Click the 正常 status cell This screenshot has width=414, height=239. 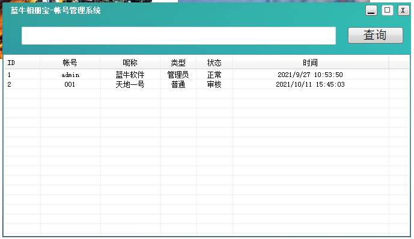pyautogui.click(x=214, y=75)
